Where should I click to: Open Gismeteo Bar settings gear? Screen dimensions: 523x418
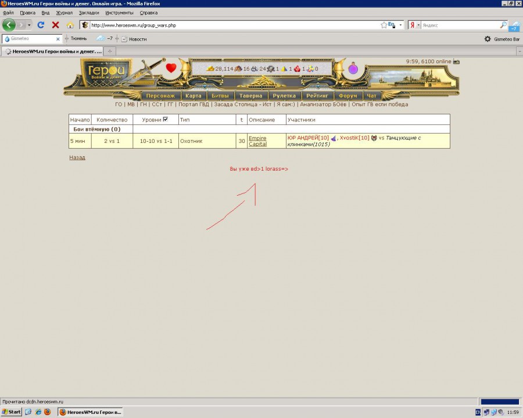pyautogui.click(x=488, y=39)
